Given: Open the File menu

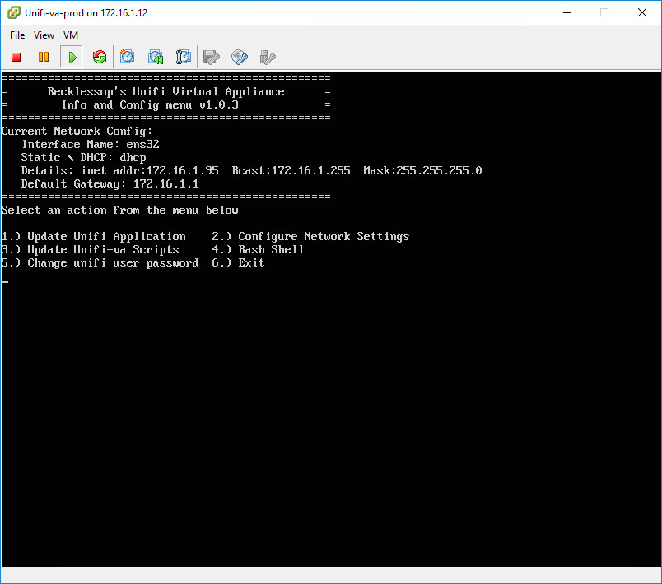Looking at the screenshot, I should pos(17,35).
